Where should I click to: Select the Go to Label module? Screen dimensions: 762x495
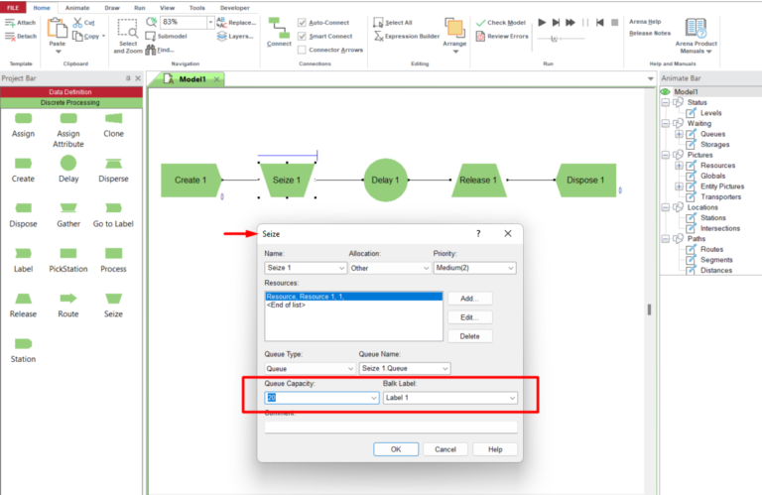[113, 208]
